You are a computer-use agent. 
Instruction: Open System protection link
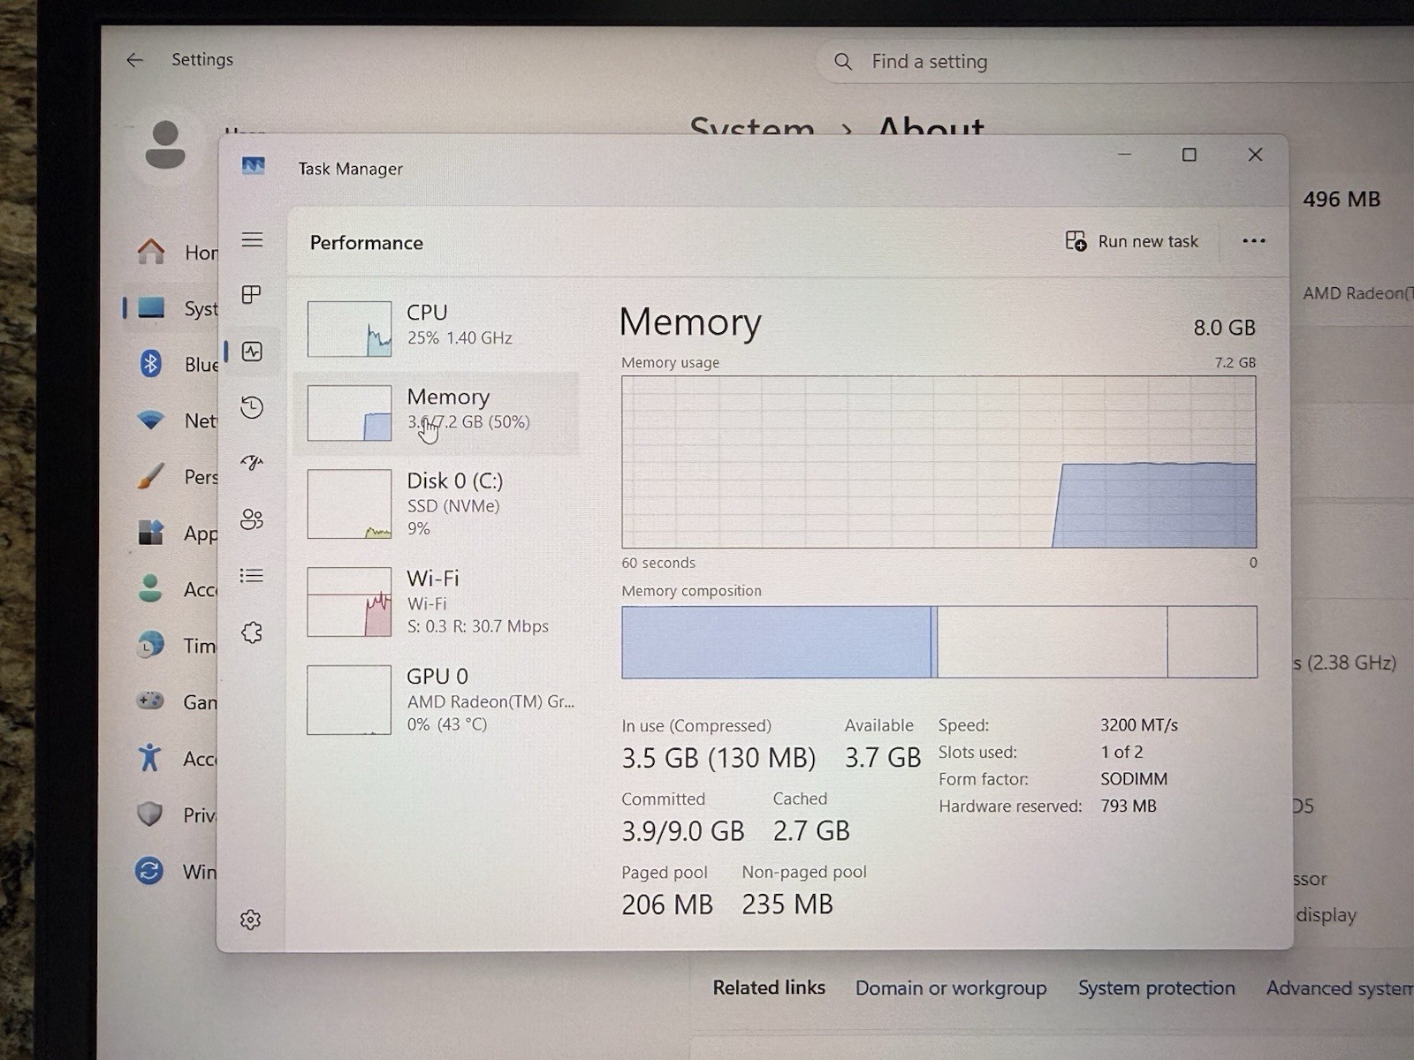(1156, 988)
